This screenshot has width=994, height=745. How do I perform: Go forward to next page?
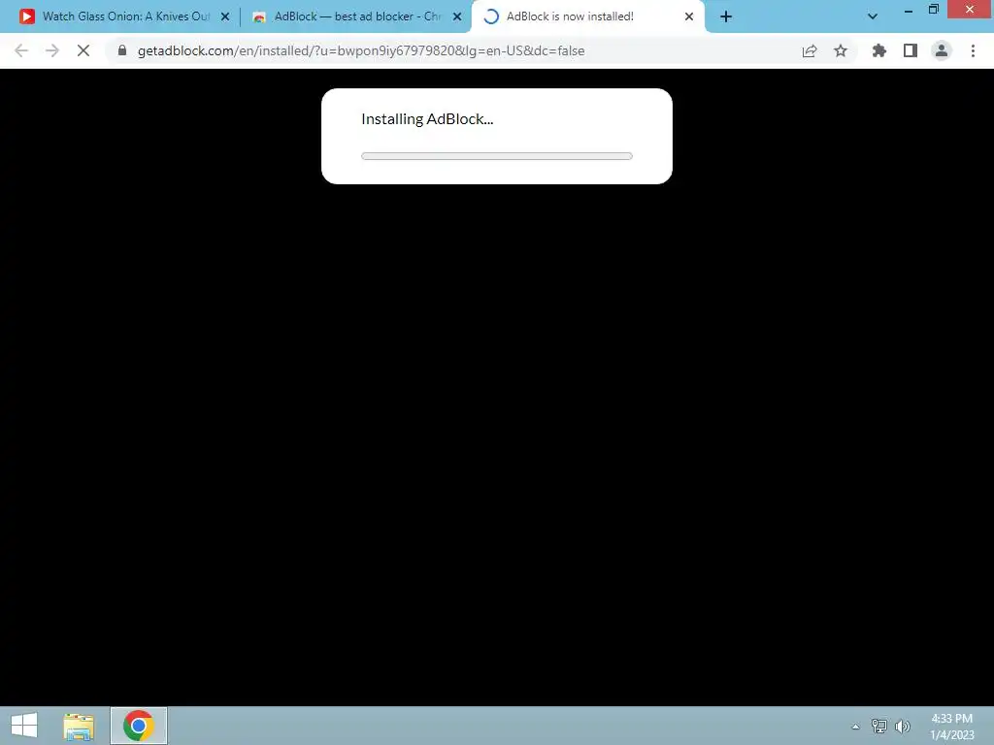coord(52,50)
